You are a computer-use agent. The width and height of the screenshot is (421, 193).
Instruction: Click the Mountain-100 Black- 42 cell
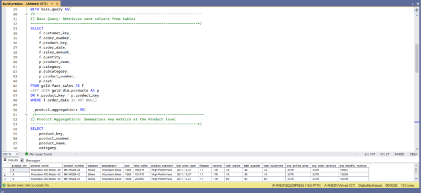pos(46,174)
